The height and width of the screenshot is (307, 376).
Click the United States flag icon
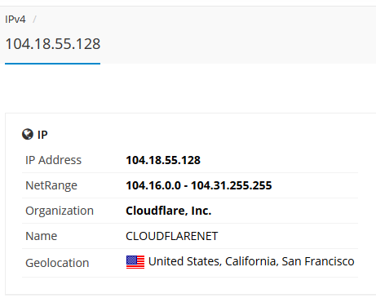tap(135, 262)
